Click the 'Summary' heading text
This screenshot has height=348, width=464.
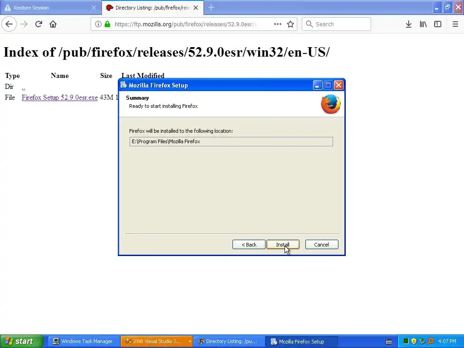click(x=137, y=98)
